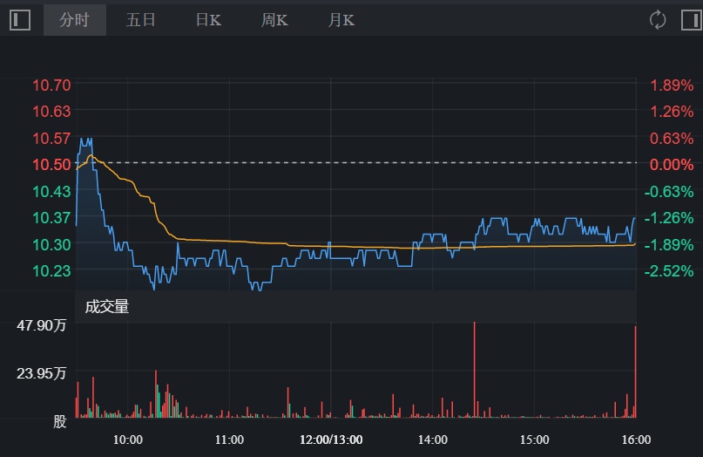Select the 12:00/13:00 time marker
This screenshot has width=703, height=457.
[x=331, y=440]
